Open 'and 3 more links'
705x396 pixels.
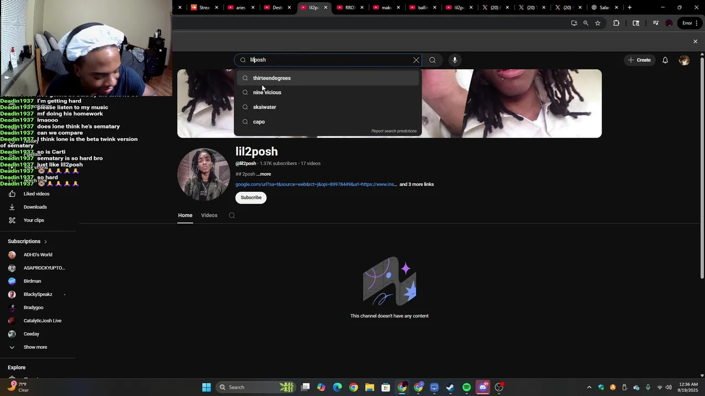click(x=416, y=184)
